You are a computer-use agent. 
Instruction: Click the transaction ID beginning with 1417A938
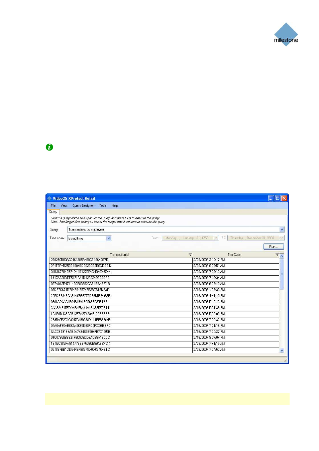80,278
